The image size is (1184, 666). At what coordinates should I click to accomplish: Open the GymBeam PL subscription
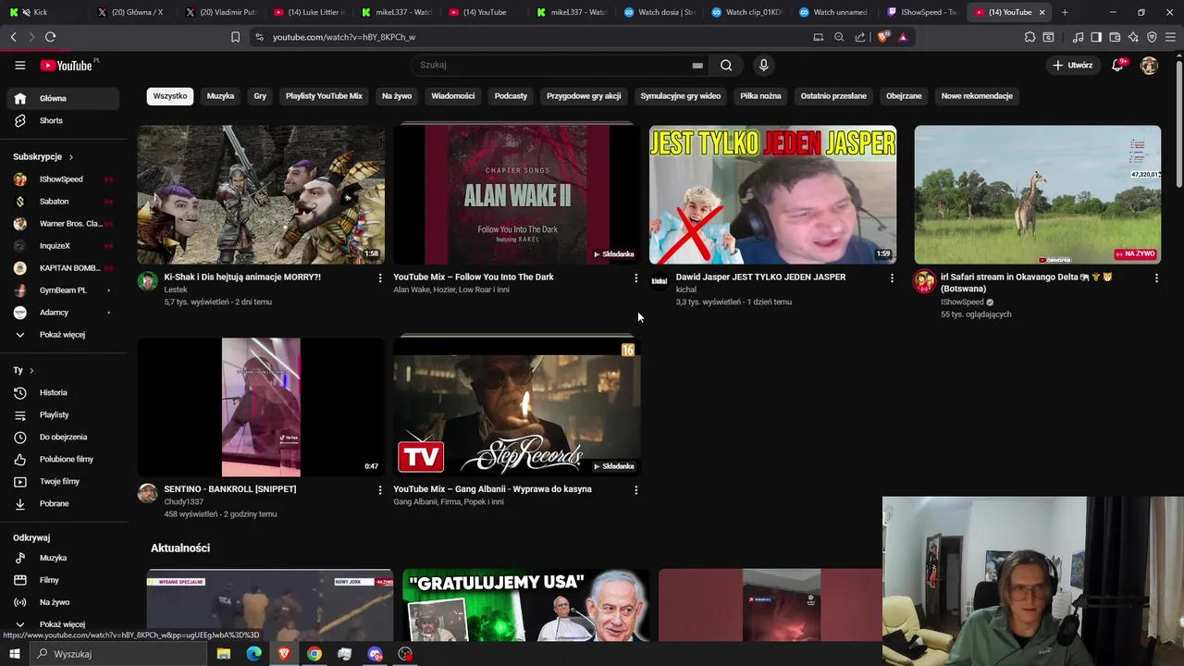pos(63,290)
